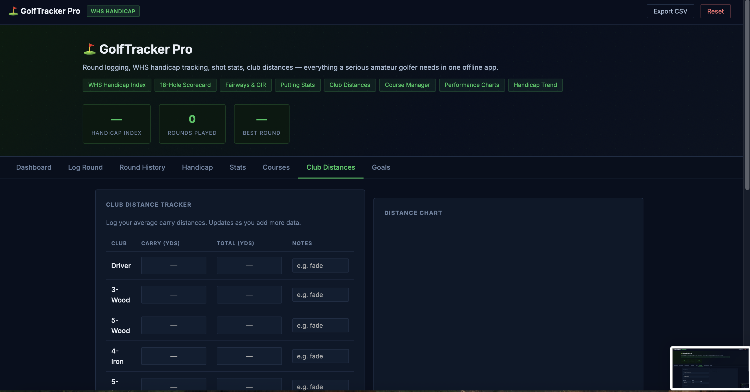Viewport: 750px width, 392px height.
Task: Select the Performance Charts tag
Action: tap(472, 85)
